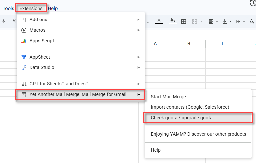The width and height of the screenshot is (256, 163).
Task: Click the Macros play icon
Action: [24, 30]
